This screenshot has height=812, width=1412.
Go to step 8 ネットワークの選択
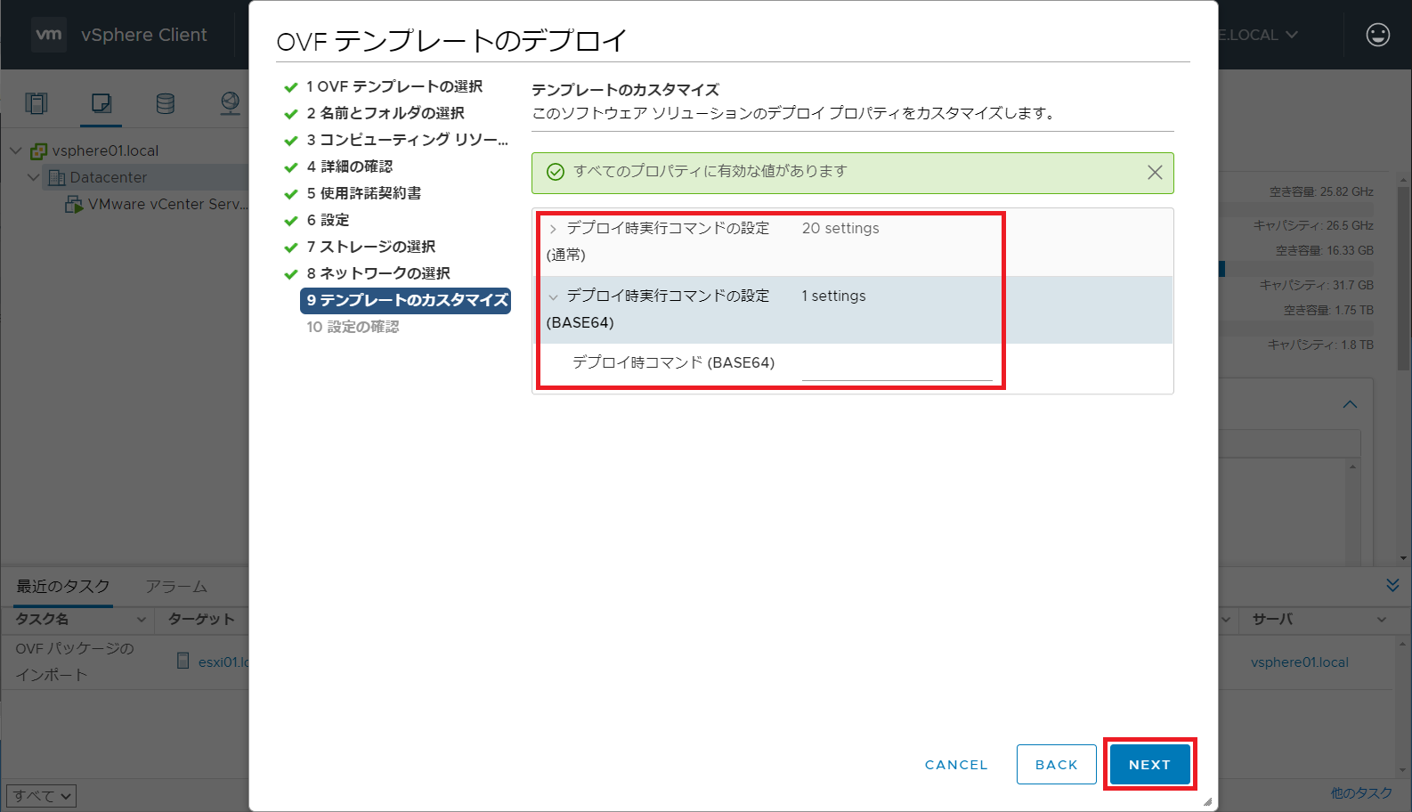coord(378,273)
